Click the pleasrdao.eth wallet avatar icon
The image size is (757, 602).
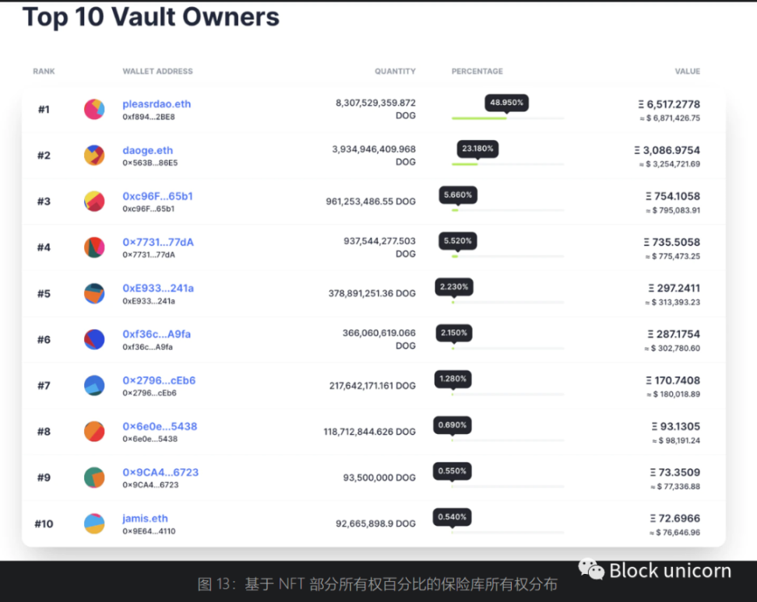coord(94,110)
